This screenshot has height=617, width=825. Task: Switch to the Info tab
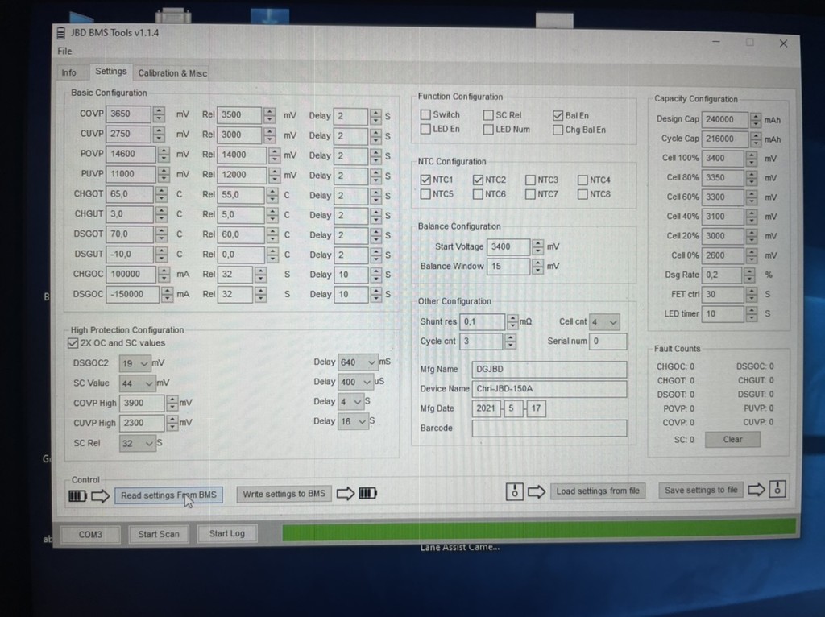click(x=69, y=72)
